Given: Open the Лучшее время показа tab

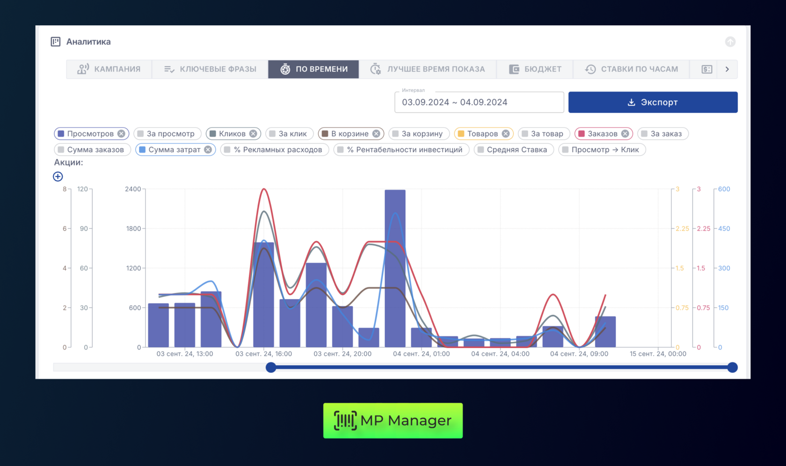Looking at the screenshot, I should (x=428, y=69).
